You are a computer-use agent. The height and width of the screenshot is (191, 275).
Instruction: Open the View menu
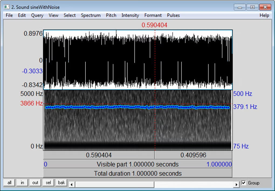[x=53, y=15]
